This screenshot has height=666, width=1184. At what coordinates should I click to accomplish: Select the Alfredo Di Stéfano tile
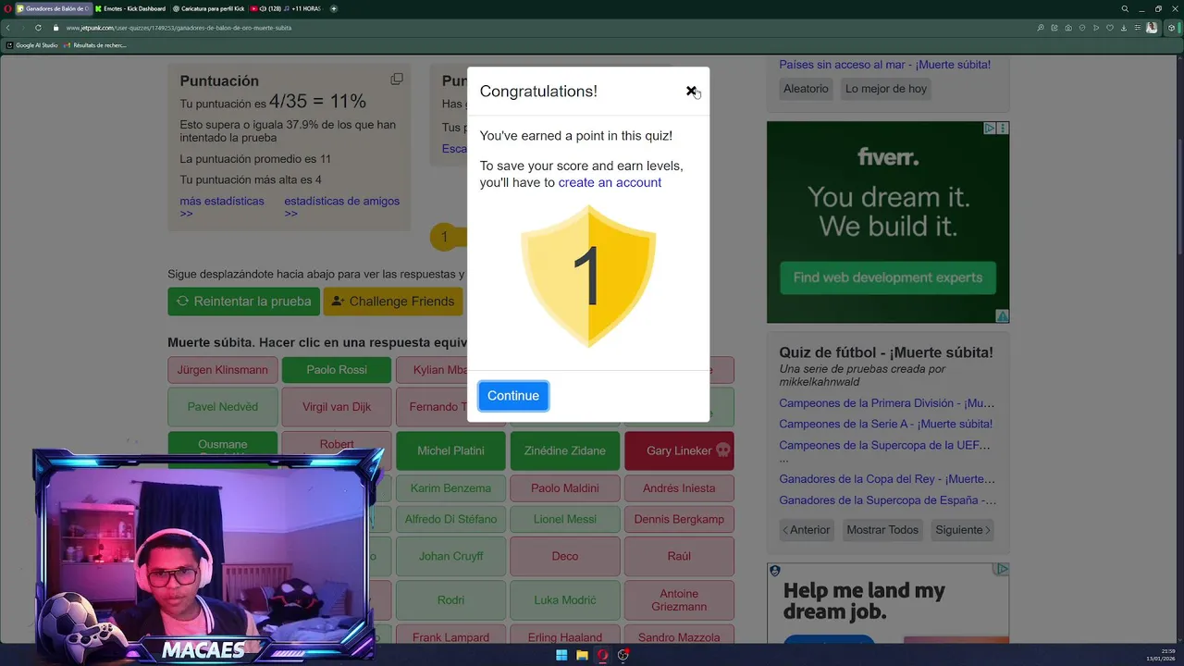(x=450, y=519)
